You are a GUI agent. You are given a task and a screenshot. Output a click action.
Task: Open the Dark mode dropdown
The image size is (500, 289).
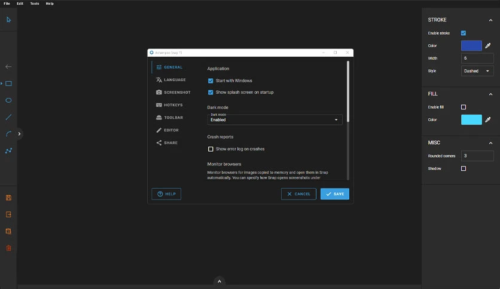pyautogui.click(x=275, y=119)
